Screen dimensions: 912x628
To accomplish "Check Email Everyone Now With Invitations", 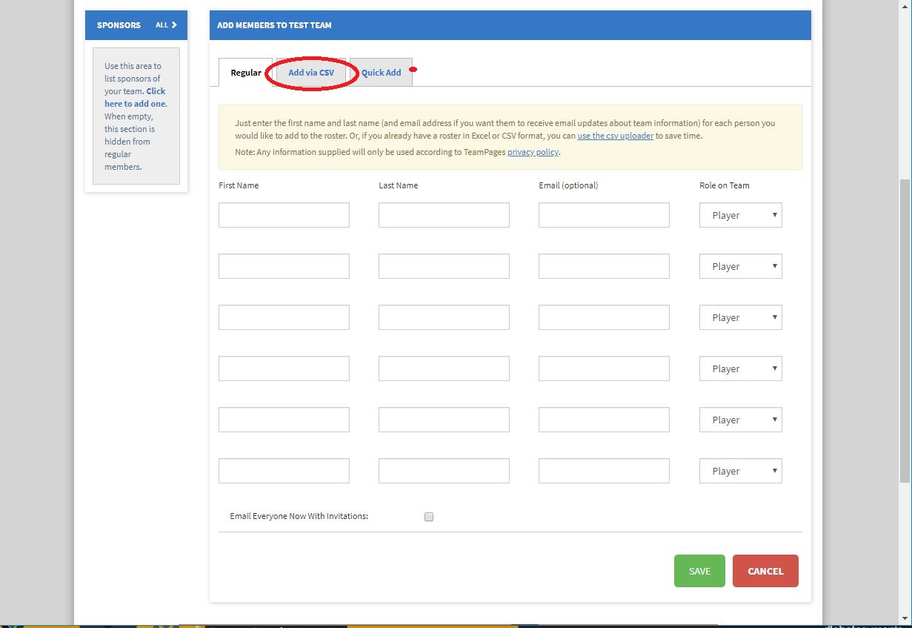I will point(429,517).
